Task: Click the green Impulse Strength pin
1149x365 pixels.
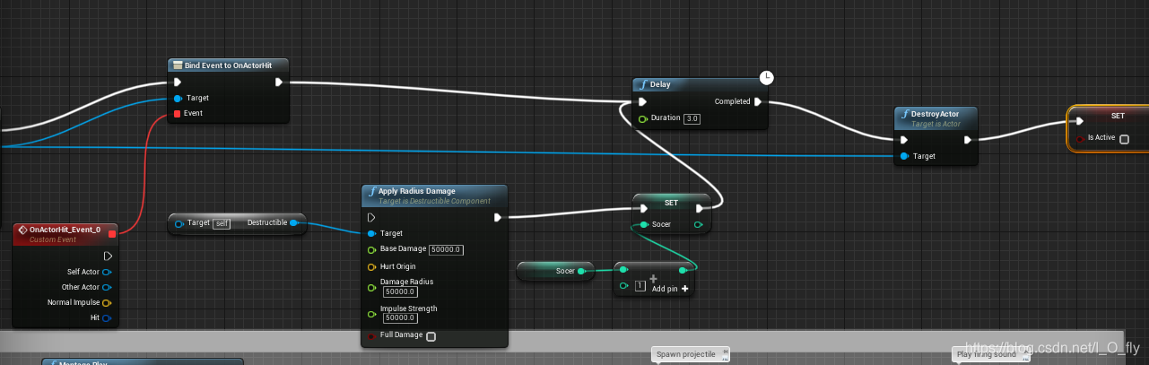Action: pos(371,313)
